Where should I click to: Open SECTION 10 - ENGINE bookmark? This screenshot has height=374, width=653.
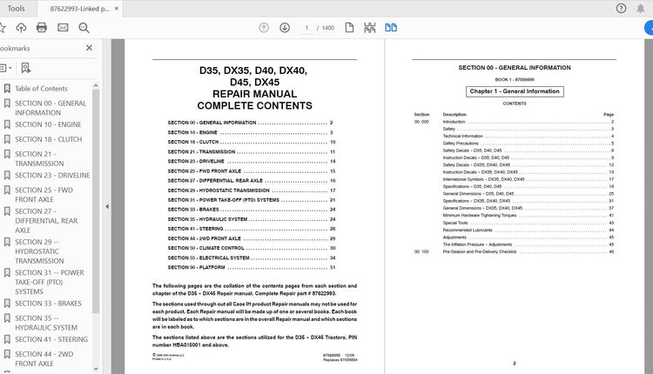click(48, 124)
